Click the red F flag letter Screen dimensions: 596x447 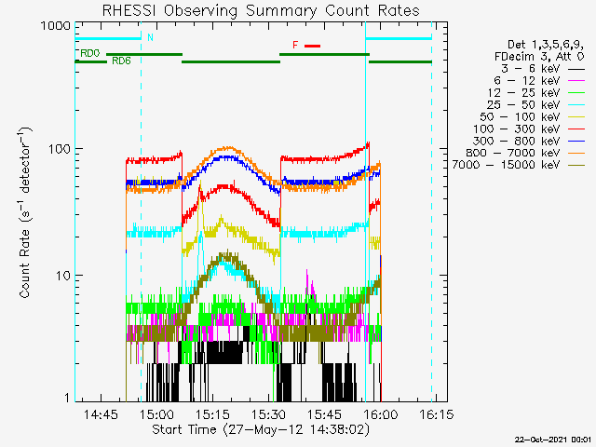[295, 46]
